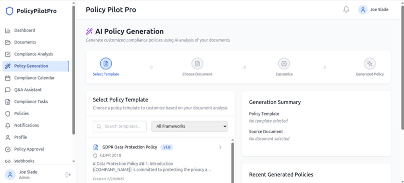Image resolution: width=404 pixels, height=183 pixels.
Task: Click 'Recent Generated Policies' heading
Action: coord(281,175)
